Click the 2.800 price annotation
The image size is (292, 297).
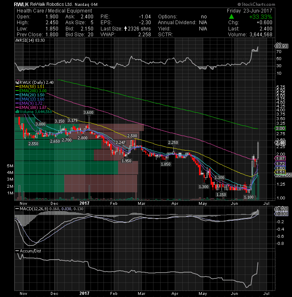coord(83,138)
